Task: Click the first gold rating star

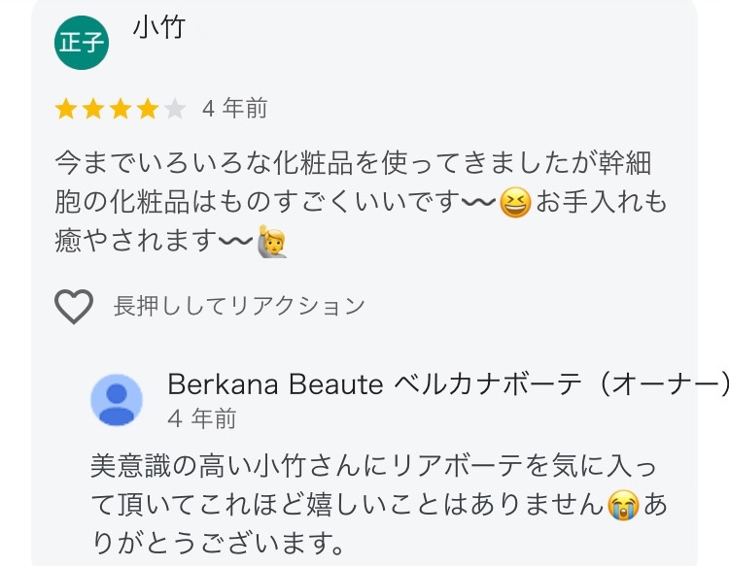Action: 66,109
